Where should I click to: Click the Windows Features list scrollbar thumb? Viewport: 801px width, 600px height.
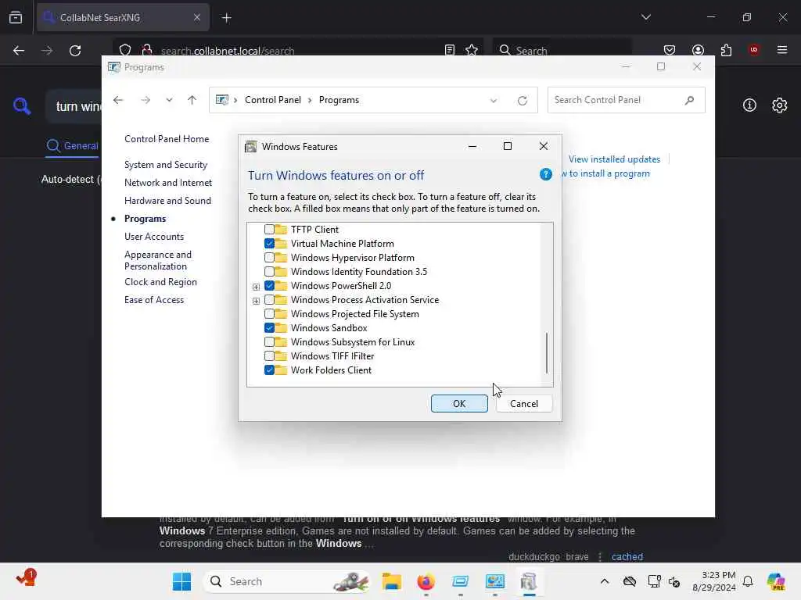[x=547, y=353]
